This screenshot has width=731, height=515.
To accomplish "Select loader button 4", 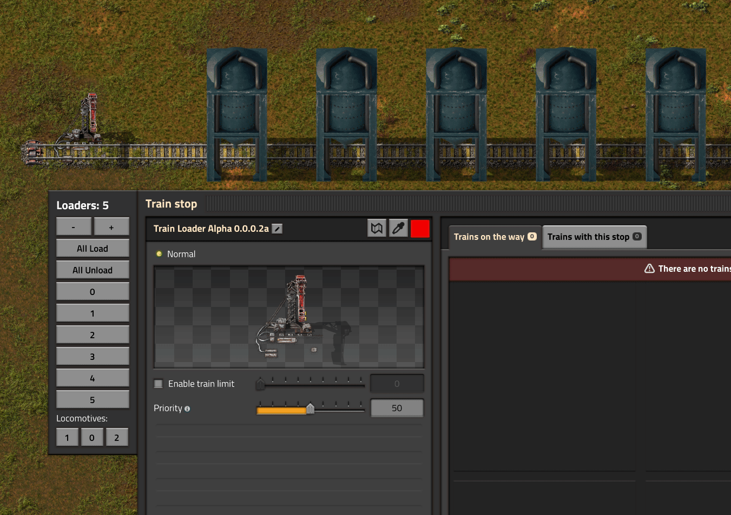I will tap(93, 378).
